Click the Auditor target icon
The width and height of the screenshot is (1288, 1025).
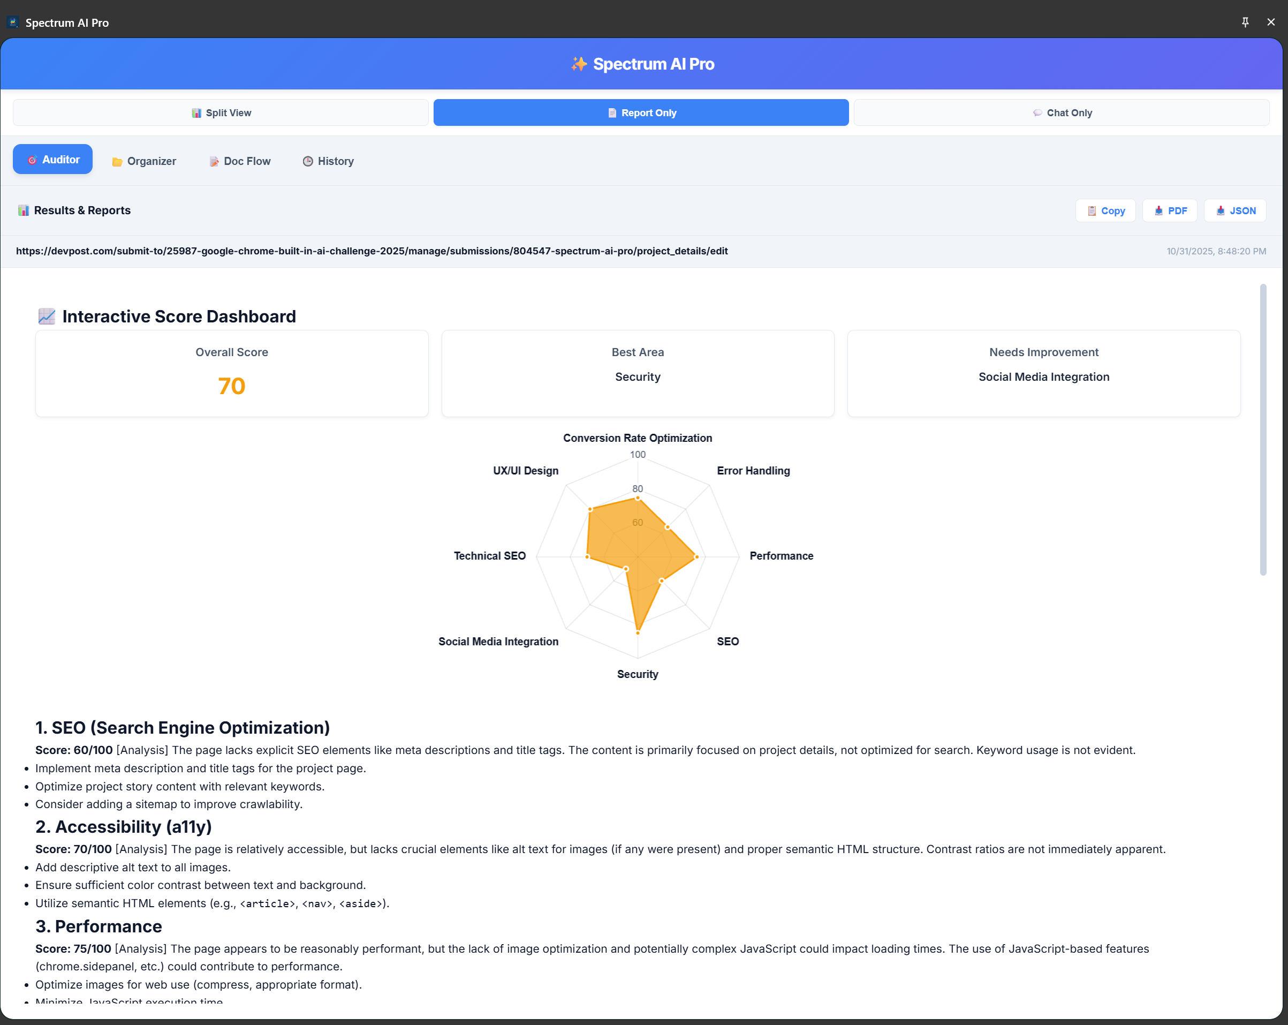tap(32, 160)
